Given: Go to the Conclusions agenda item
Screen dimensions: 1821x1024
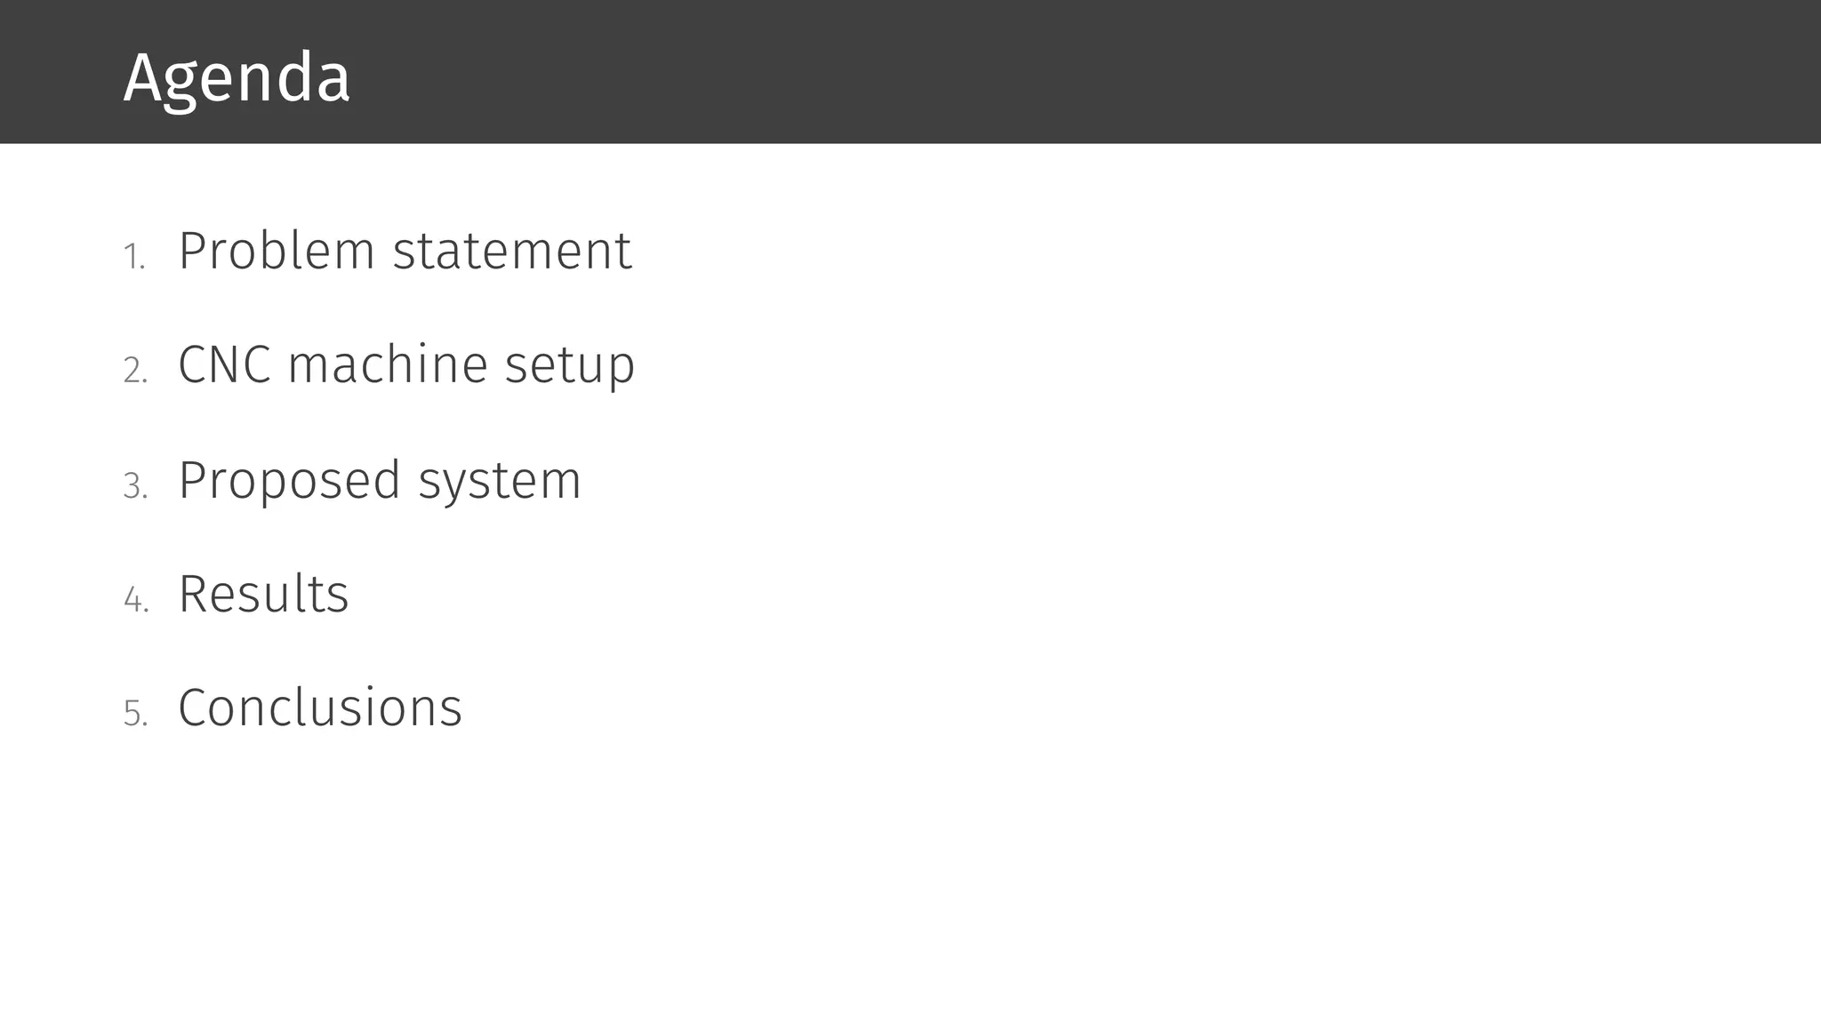Looking at the screenshot, I should [320, 708].
